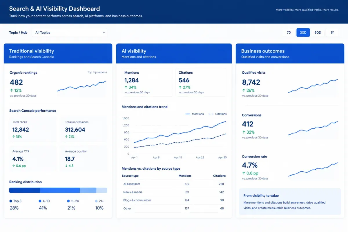Select the 7D time range
The image size is (348, 232).
[x=289, y=32]
